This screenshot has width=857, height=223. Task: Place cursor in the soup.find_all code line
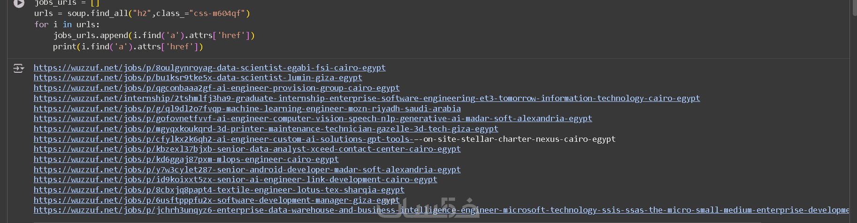click(x=142, y=14)
